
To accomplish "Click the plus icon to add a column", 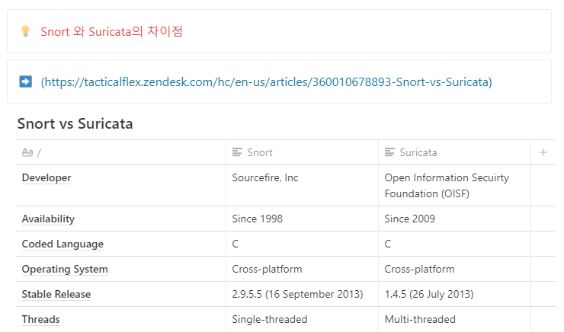I will click(x=543, y=152).
